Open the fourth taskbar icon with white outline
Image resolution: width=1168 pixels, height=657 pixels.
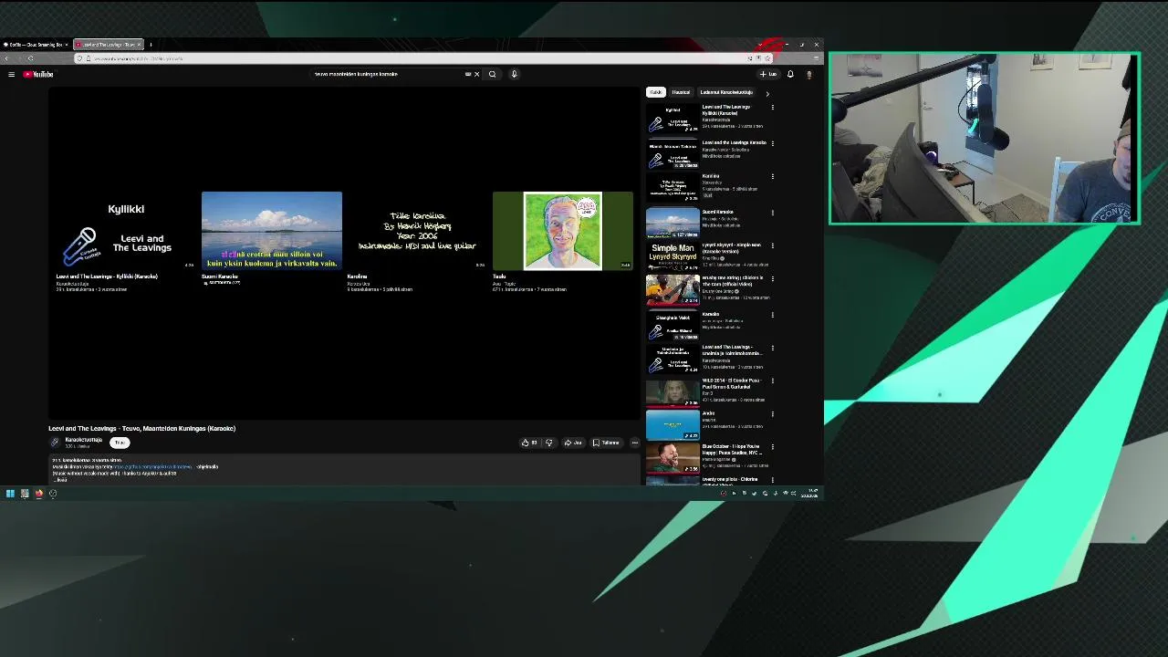click(53, 494)
